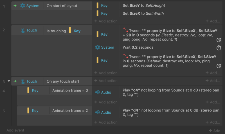This screenshot has height=134, width=225.
Task: Select the Animation frame = 2 condition
Action: point(70,110)
